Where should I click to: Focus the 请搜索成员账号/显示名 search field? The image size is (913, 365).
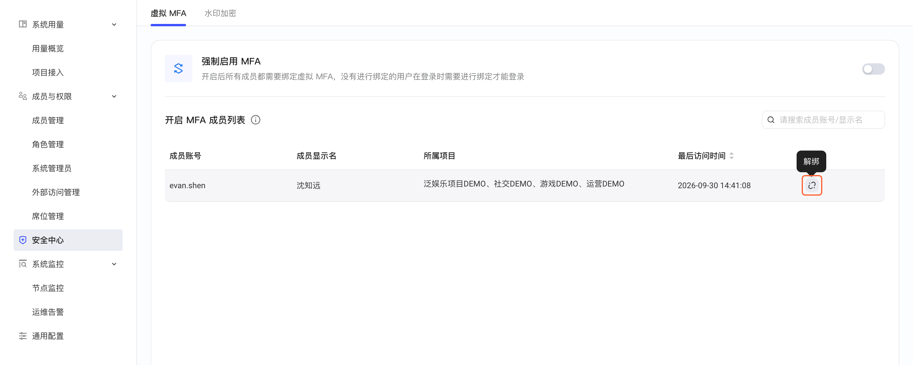pyautogui.click(x=823, y=120)
